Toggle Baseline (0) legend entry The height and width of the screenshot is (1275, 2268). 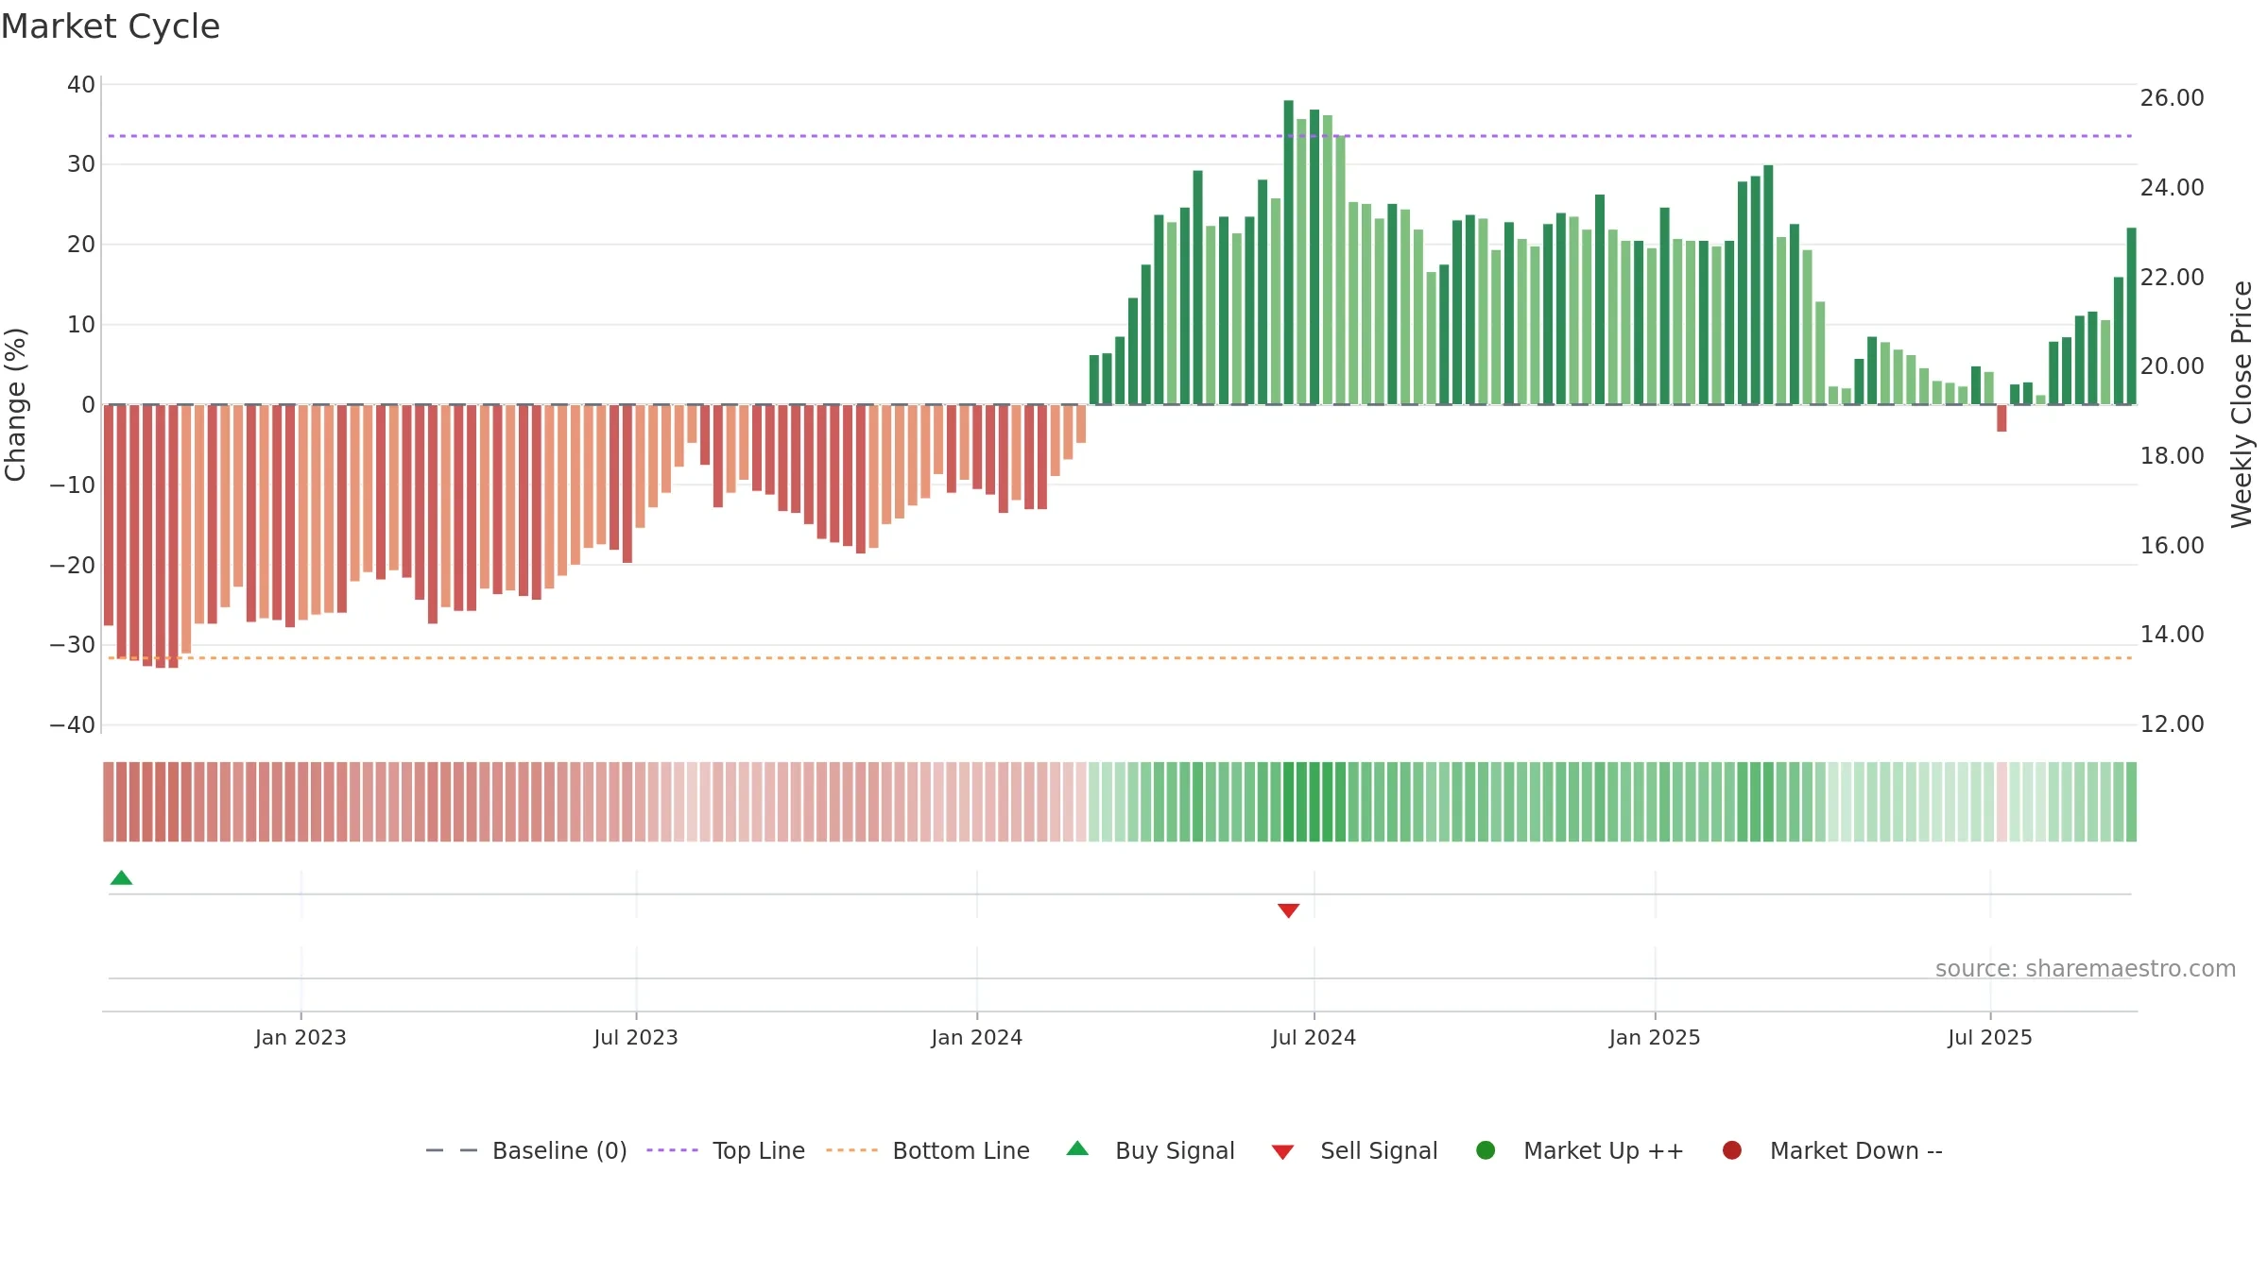click(x=526, y=1150)
